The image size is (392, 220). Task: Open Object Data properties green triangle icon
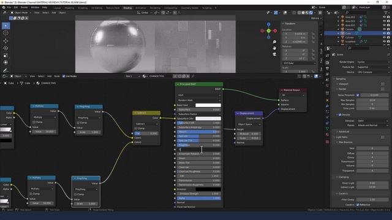click(327, 129)
